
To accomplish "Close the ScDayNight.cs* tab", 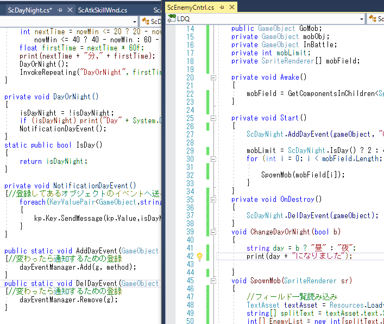I will [x=70, y=10].
